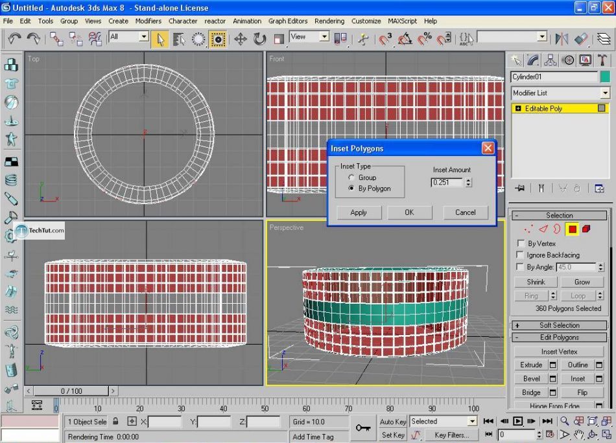The image size is (616, 443).
Task: Click the Grow selection button
Action: [x=582, y=282]
